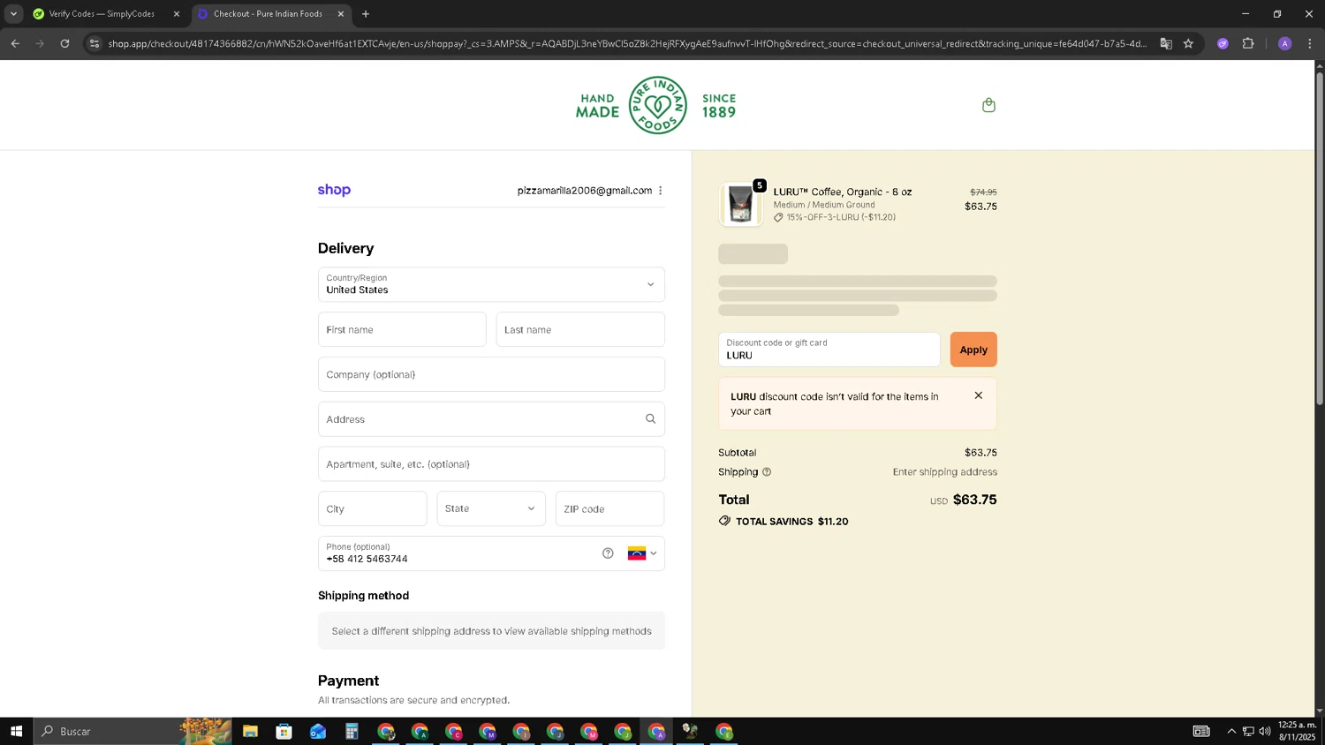The width and height of the screenshot is (1325, 745).
Task: Reload the checkout page
Action: [64, 43]
